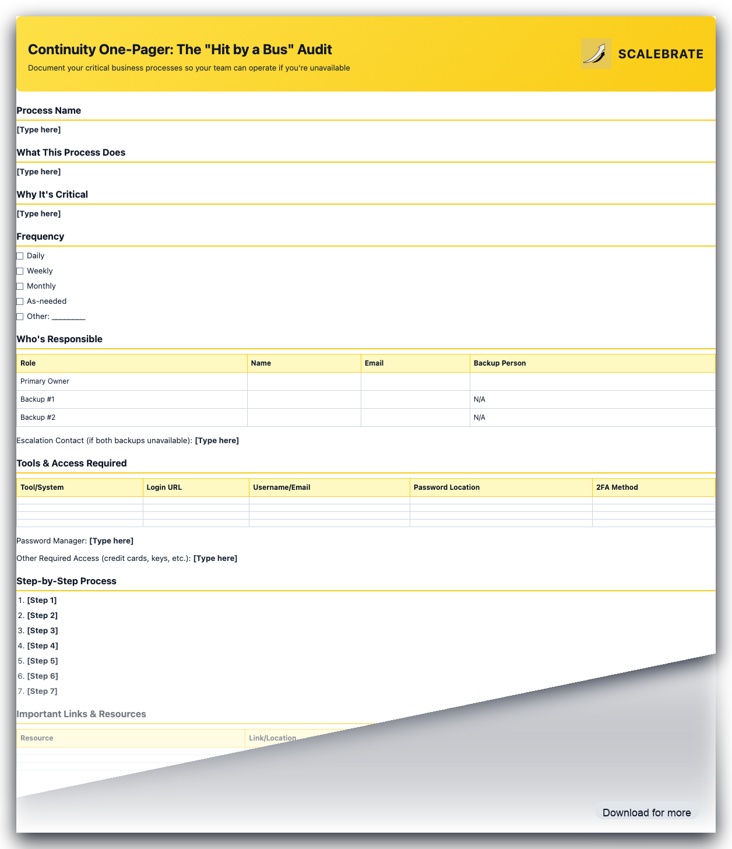Click the Email column header
The height and width of the screenshot is (849, 732).
416,363
